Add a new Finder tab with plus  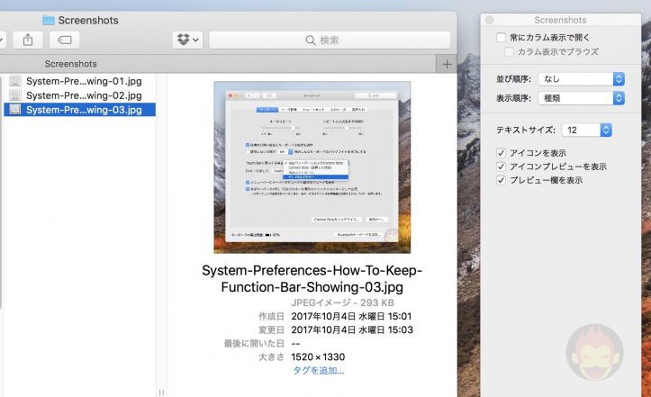point(447,65)
